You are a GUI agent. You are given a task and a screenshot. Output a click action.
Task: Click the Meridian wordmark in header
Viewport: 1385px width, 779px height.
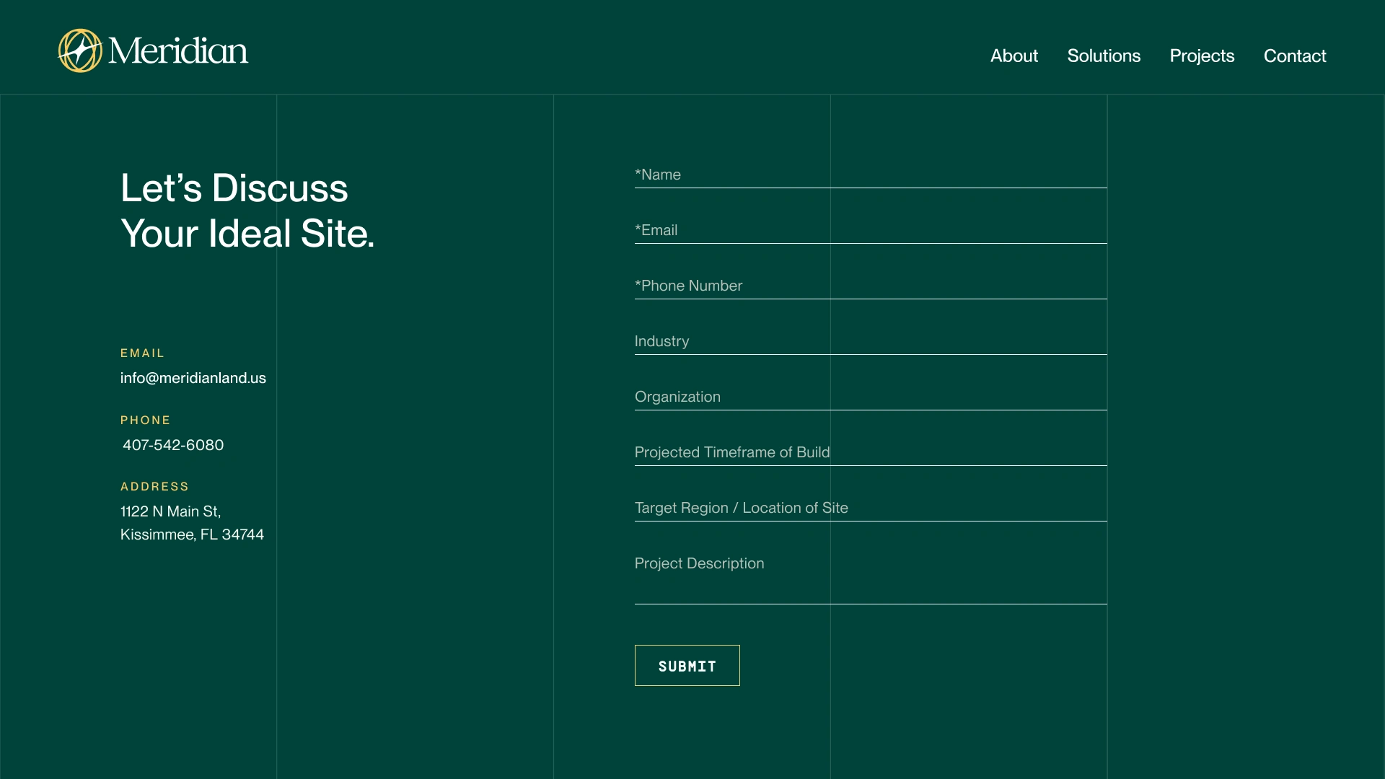pos(178,50)
